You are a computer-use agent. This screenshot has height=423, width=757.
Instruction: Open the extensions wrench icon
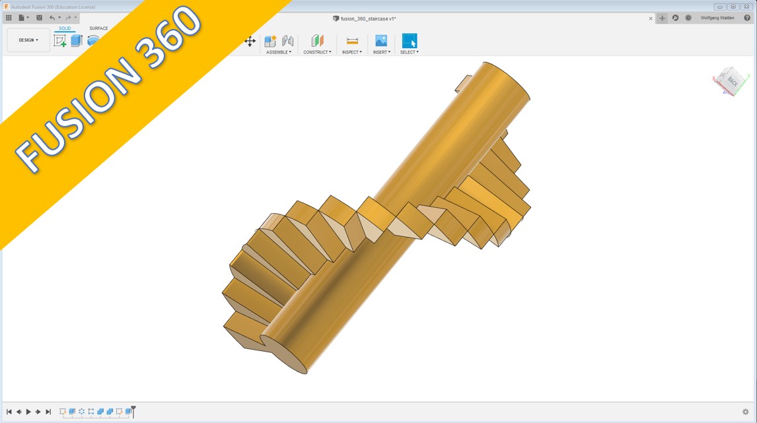tap(675, 18)
